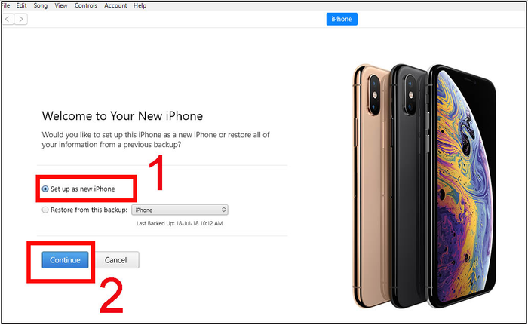Open the Help menu

click(x=140, y=5)
